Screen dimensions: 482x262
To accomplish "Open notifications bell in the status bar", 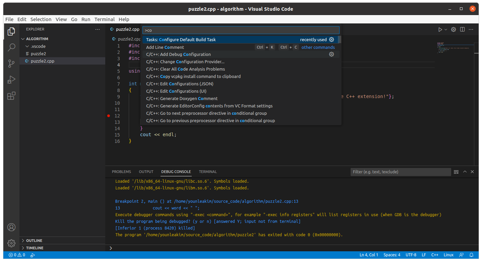I will pyautogui.click(x=472, y=255).
